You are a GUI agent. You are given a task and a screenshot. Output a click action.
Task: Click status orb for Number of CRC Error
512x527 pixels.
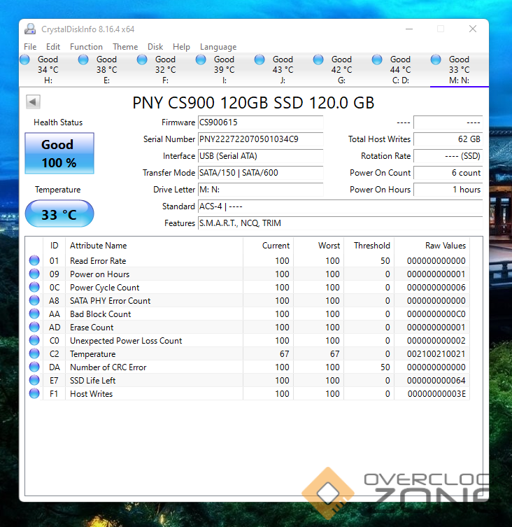(34, 367)
